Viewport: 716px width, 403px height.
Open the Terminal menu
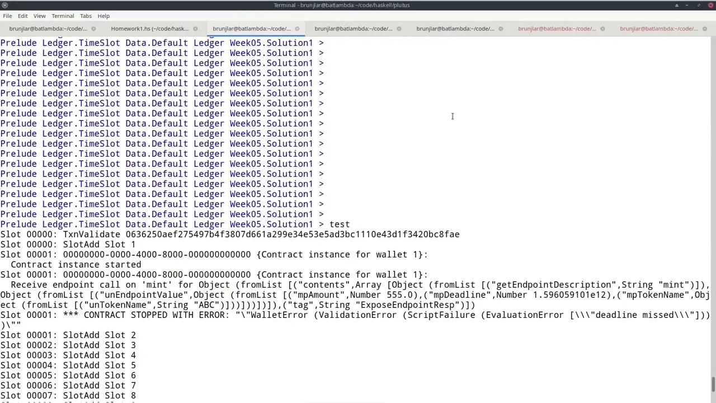63,16
